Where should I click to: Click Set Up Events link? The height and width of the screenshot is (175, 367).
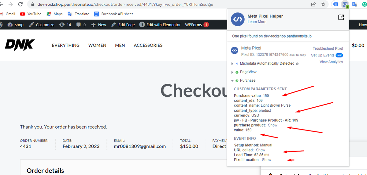323,55
